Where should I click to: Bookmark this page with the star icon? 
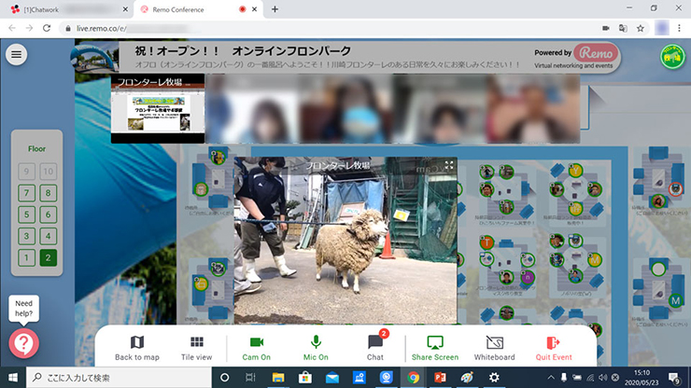[641, 28]
